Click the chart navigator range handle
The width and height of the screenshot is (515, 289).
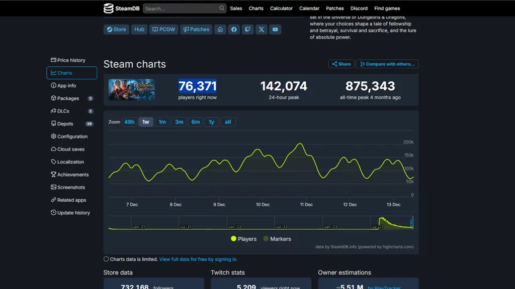pos(412,223)
